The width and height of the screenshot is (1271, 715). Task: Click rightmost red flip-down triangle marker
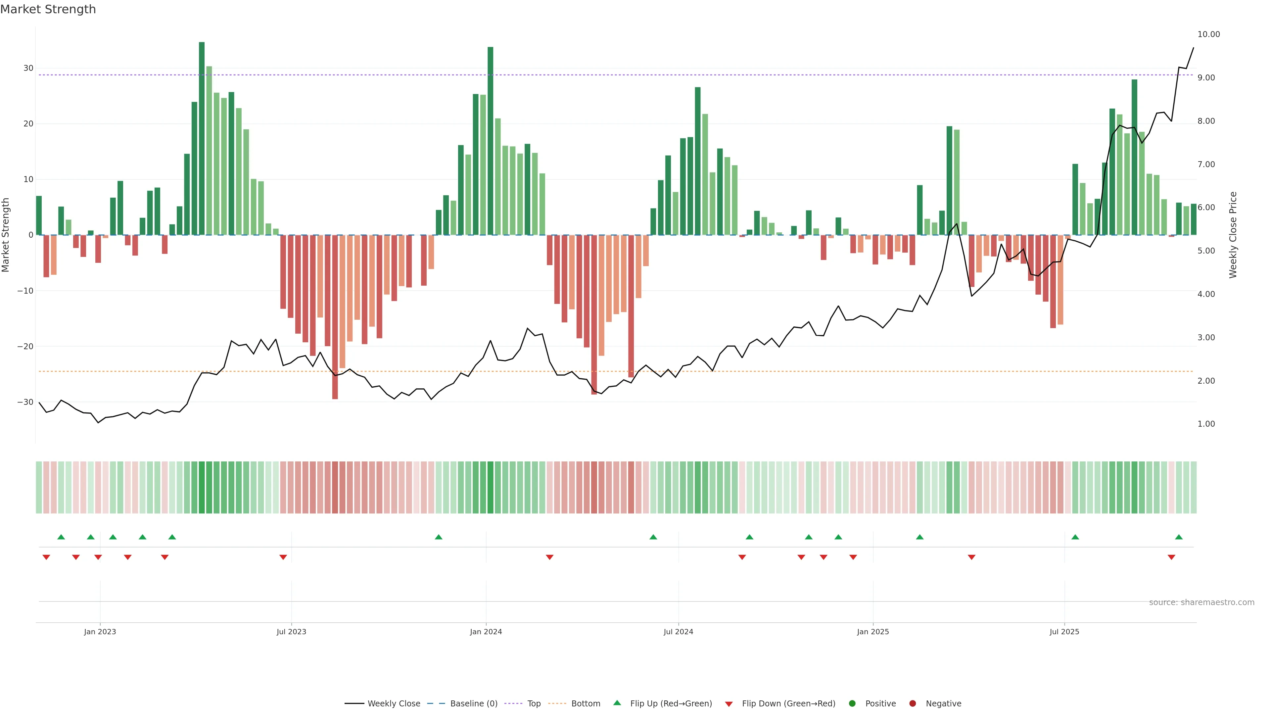click(1171, 557)
